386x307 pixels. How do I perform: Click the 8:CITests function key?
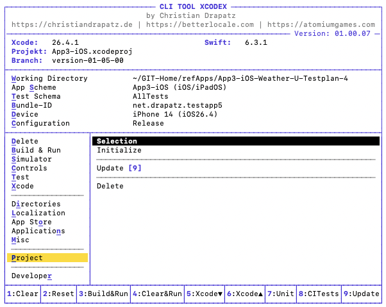pyautogui.click(x=319, y=294)
